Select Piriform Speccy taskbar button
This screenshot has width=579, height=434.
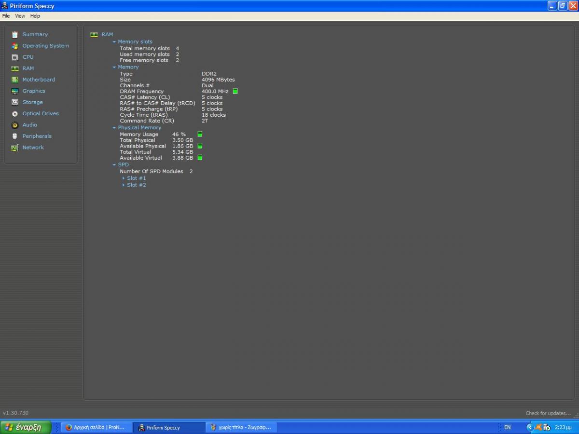coord(169,427)
